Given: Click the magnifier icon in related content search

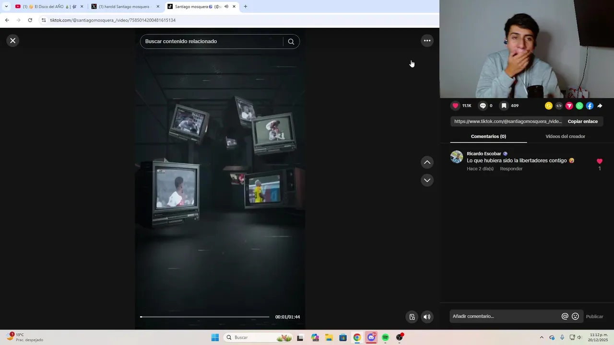Looking at the screenshot, I should coord(291,42).
